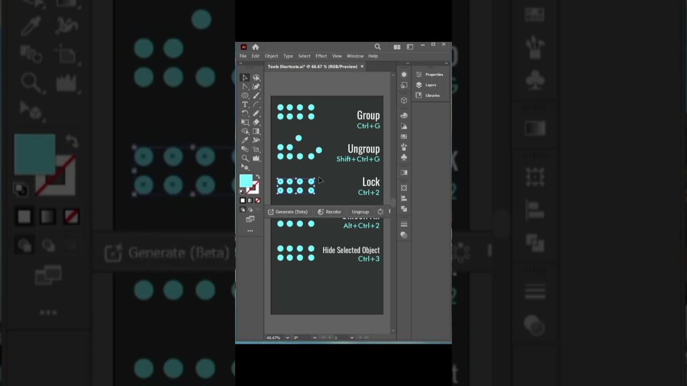687x386 pixels.
Task: Choose the Free Transform tool
Action: 245,122
